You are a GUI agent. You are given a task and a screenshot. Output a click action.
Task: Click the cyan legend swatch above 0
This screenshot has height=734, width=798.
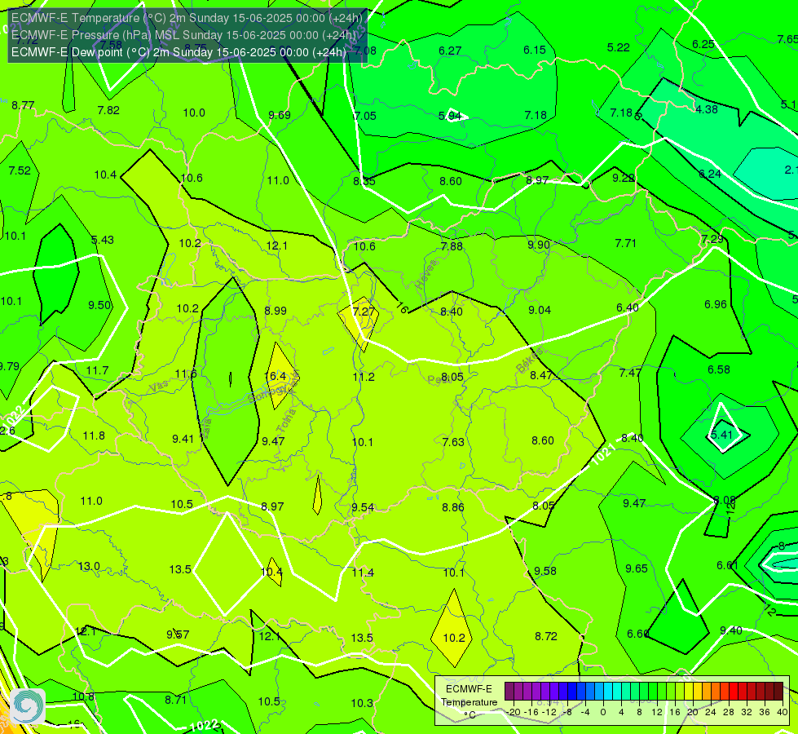tap(607, 692)
